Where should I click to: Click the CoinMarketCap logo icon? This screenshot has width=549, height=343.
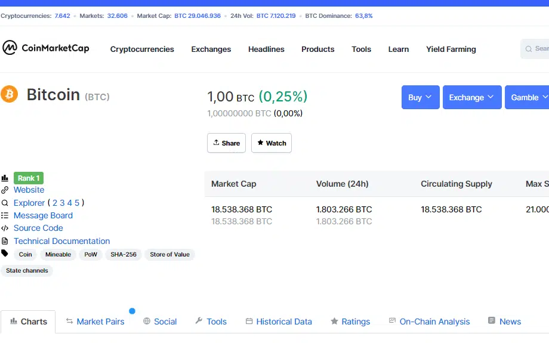(x=10, y=48)
